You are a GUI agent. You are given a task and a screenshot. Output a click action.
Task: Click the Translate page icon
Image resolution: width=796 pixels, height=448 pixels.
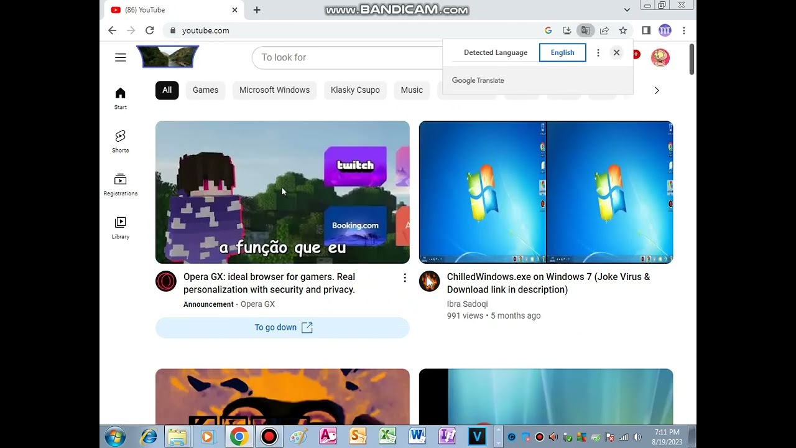pos(585,30)
